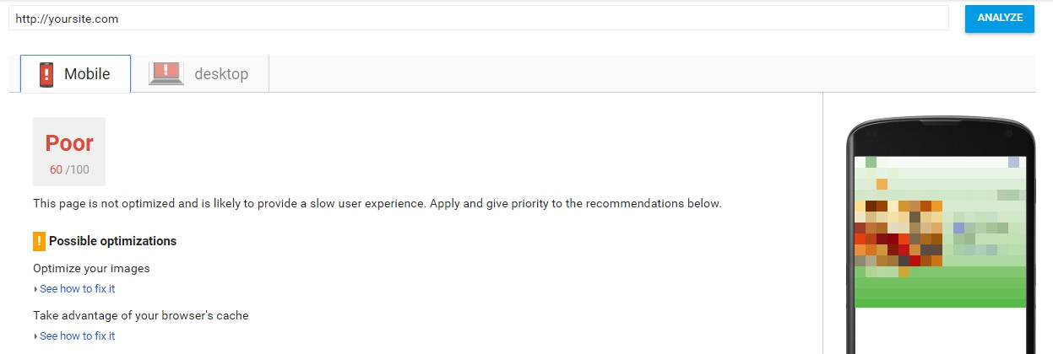Click the green banner in phone preview
The image size is (1053, 354).
(940, 287)
